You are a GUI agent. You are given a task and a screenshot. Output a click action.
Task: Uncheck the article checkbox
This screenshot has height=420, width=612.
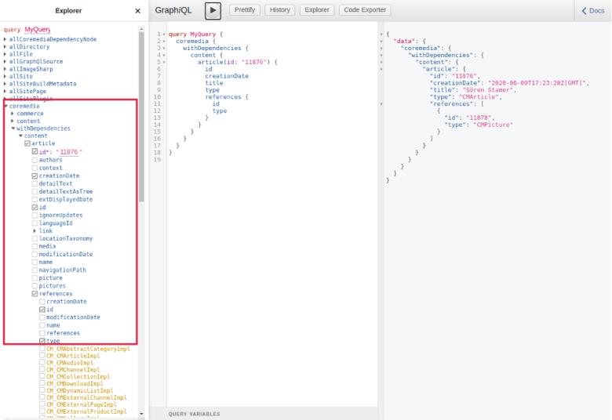click(x=27, y=143)
